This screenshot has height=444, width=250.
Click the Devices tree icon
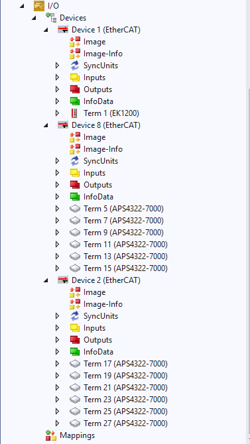coord(51,17)
